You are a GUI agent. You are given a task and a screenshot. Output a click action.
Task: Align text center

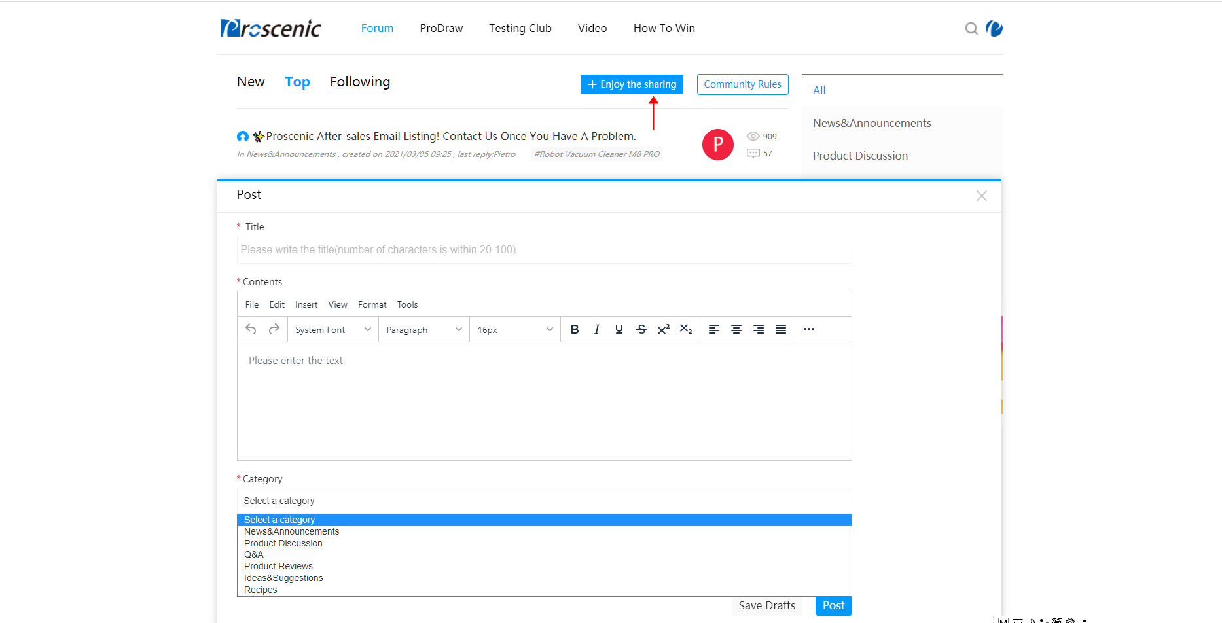736,329
